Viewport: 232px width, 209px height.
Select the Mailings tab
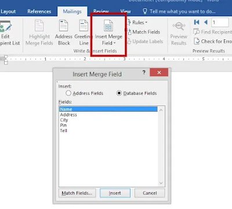(72, 12)
